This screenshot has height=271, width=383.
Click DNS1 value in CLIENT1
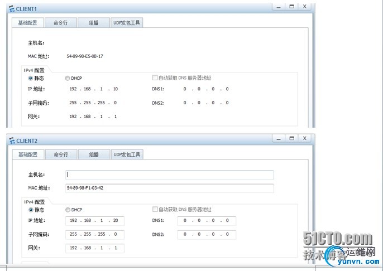tap(206, 89)
